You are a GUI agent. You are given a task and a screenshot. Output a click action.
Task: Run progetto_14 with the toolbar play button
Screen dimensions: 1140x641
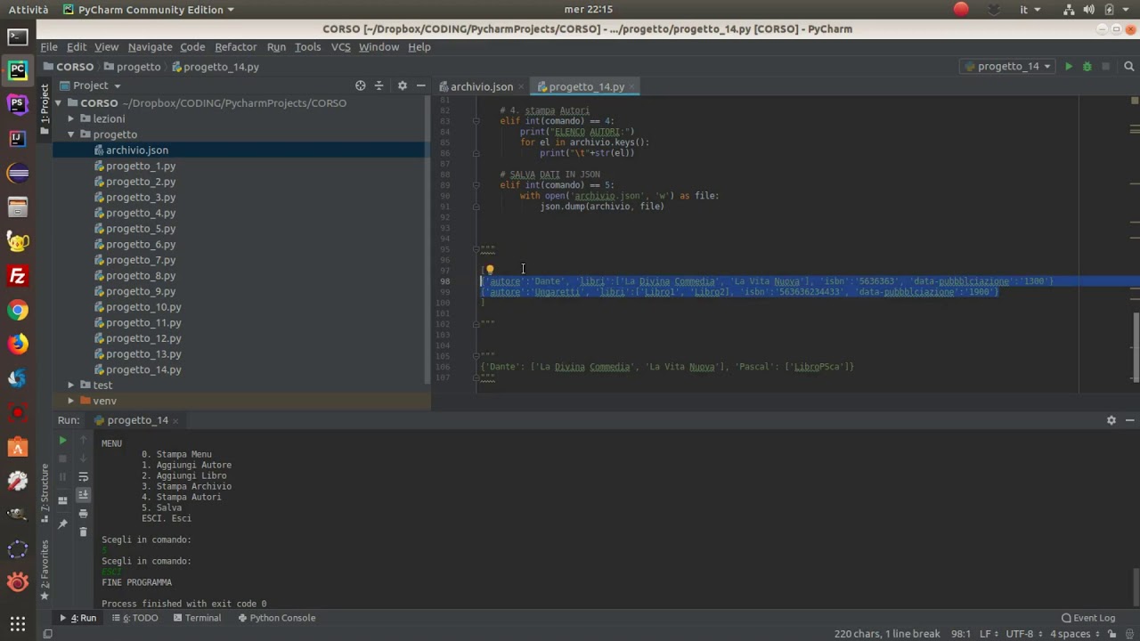(x=1069, y=67)
